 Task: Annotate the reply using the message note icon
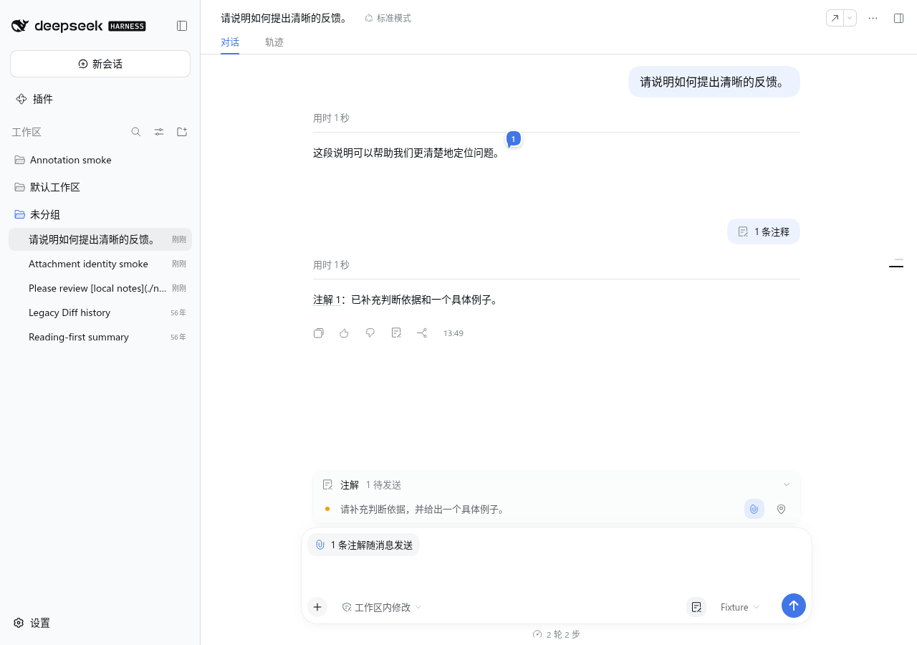pyautogui.click(x=396, y=333)
